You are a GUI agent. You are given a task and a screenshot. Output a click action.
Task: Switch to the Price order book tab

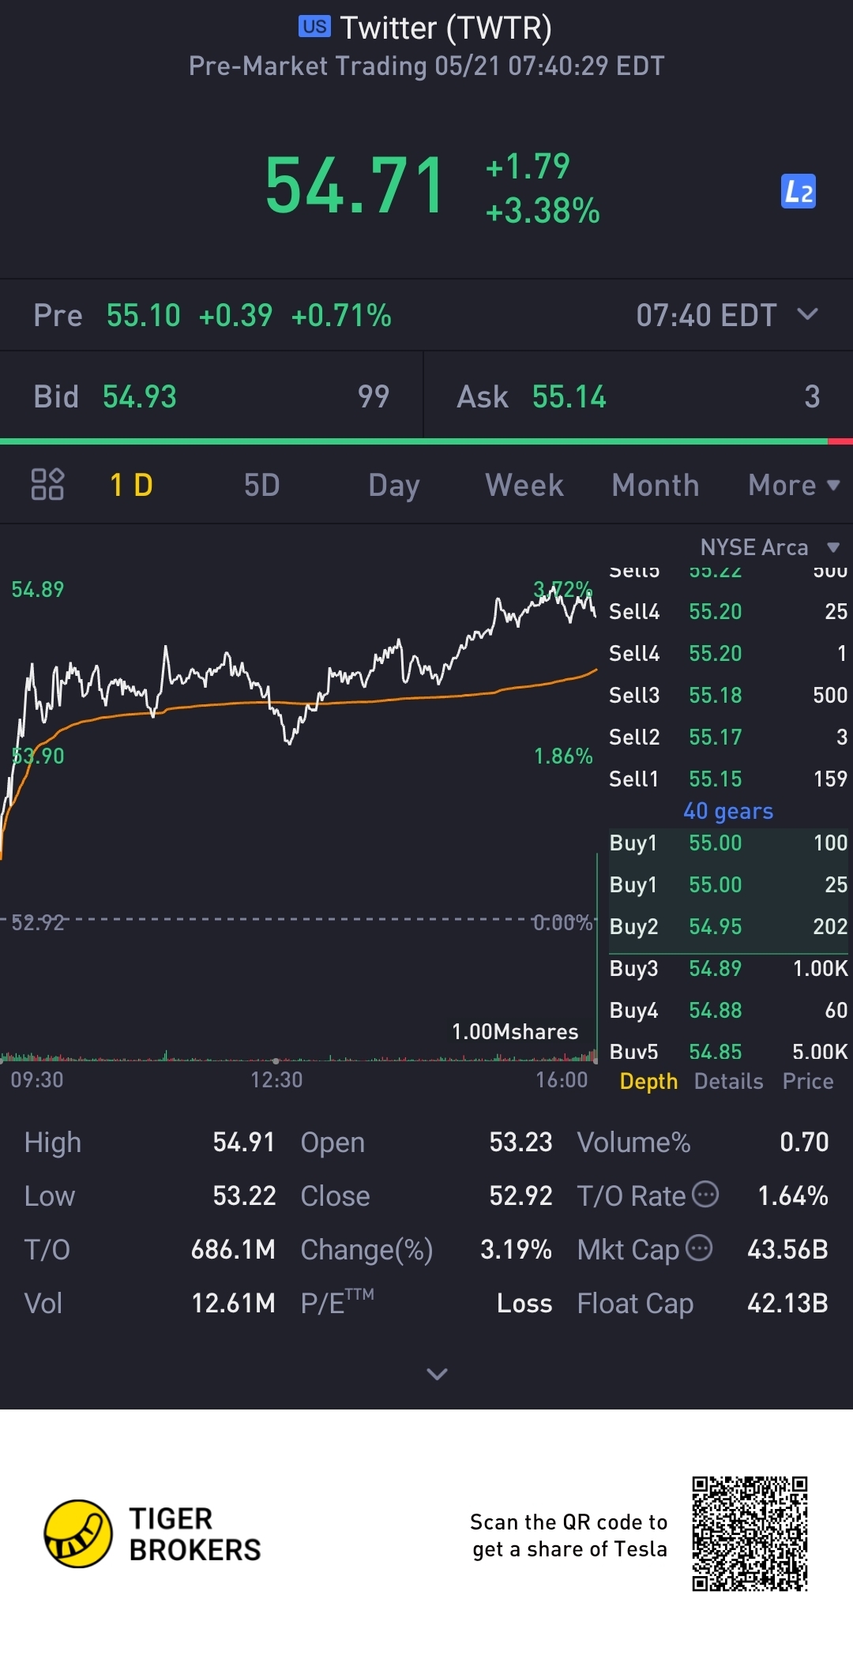coord(808,1081)
